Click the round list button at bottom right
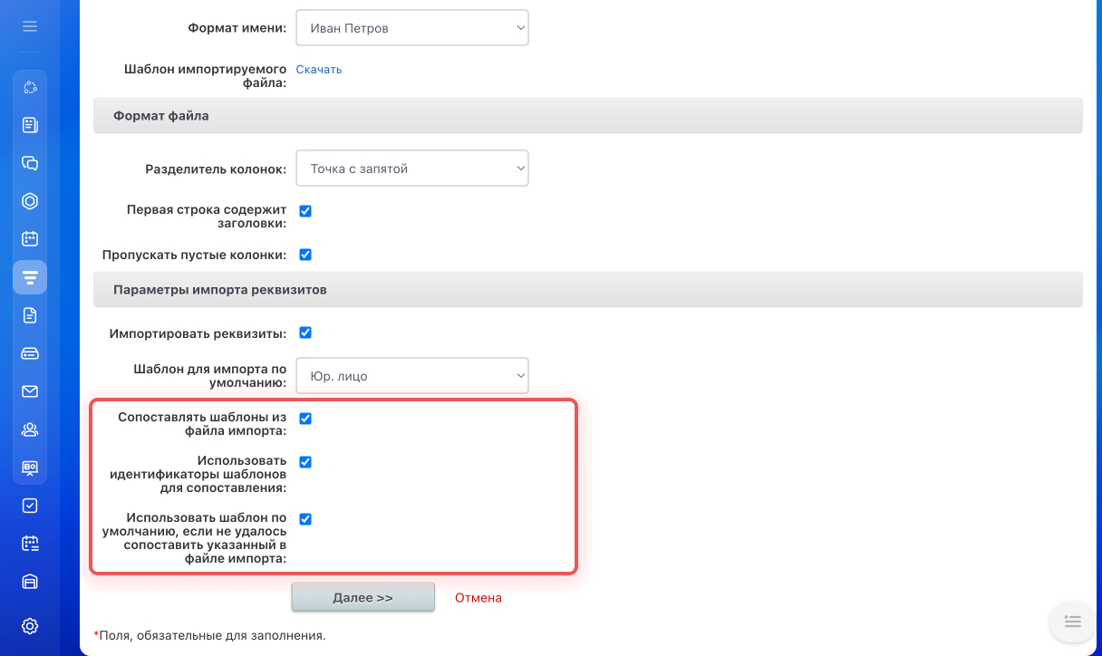The height and width of the screenshot is (656, 1102). pos(1072,622)
